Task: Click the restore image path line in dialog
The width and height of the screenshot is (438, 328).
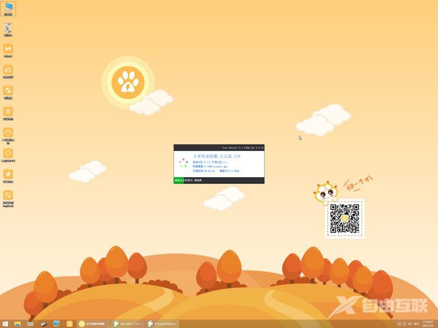Action: tap(210, 167)
